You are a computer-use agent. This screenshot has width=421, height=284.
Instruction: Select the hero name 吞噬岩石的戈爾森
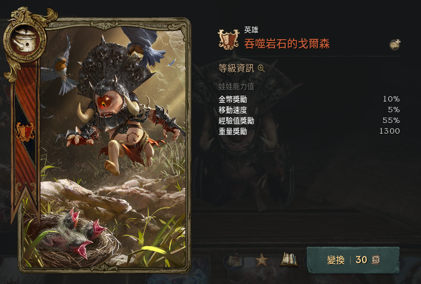tap(287, 44)
